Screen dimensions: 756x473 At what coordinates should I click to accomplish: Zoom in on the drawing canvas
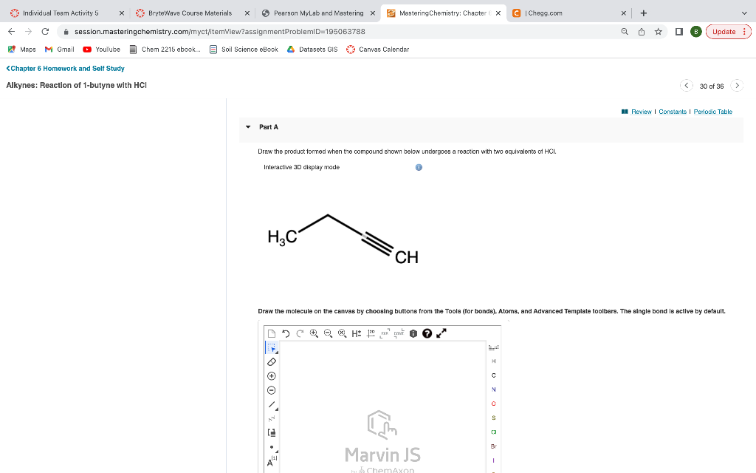(x=313, y=333)
